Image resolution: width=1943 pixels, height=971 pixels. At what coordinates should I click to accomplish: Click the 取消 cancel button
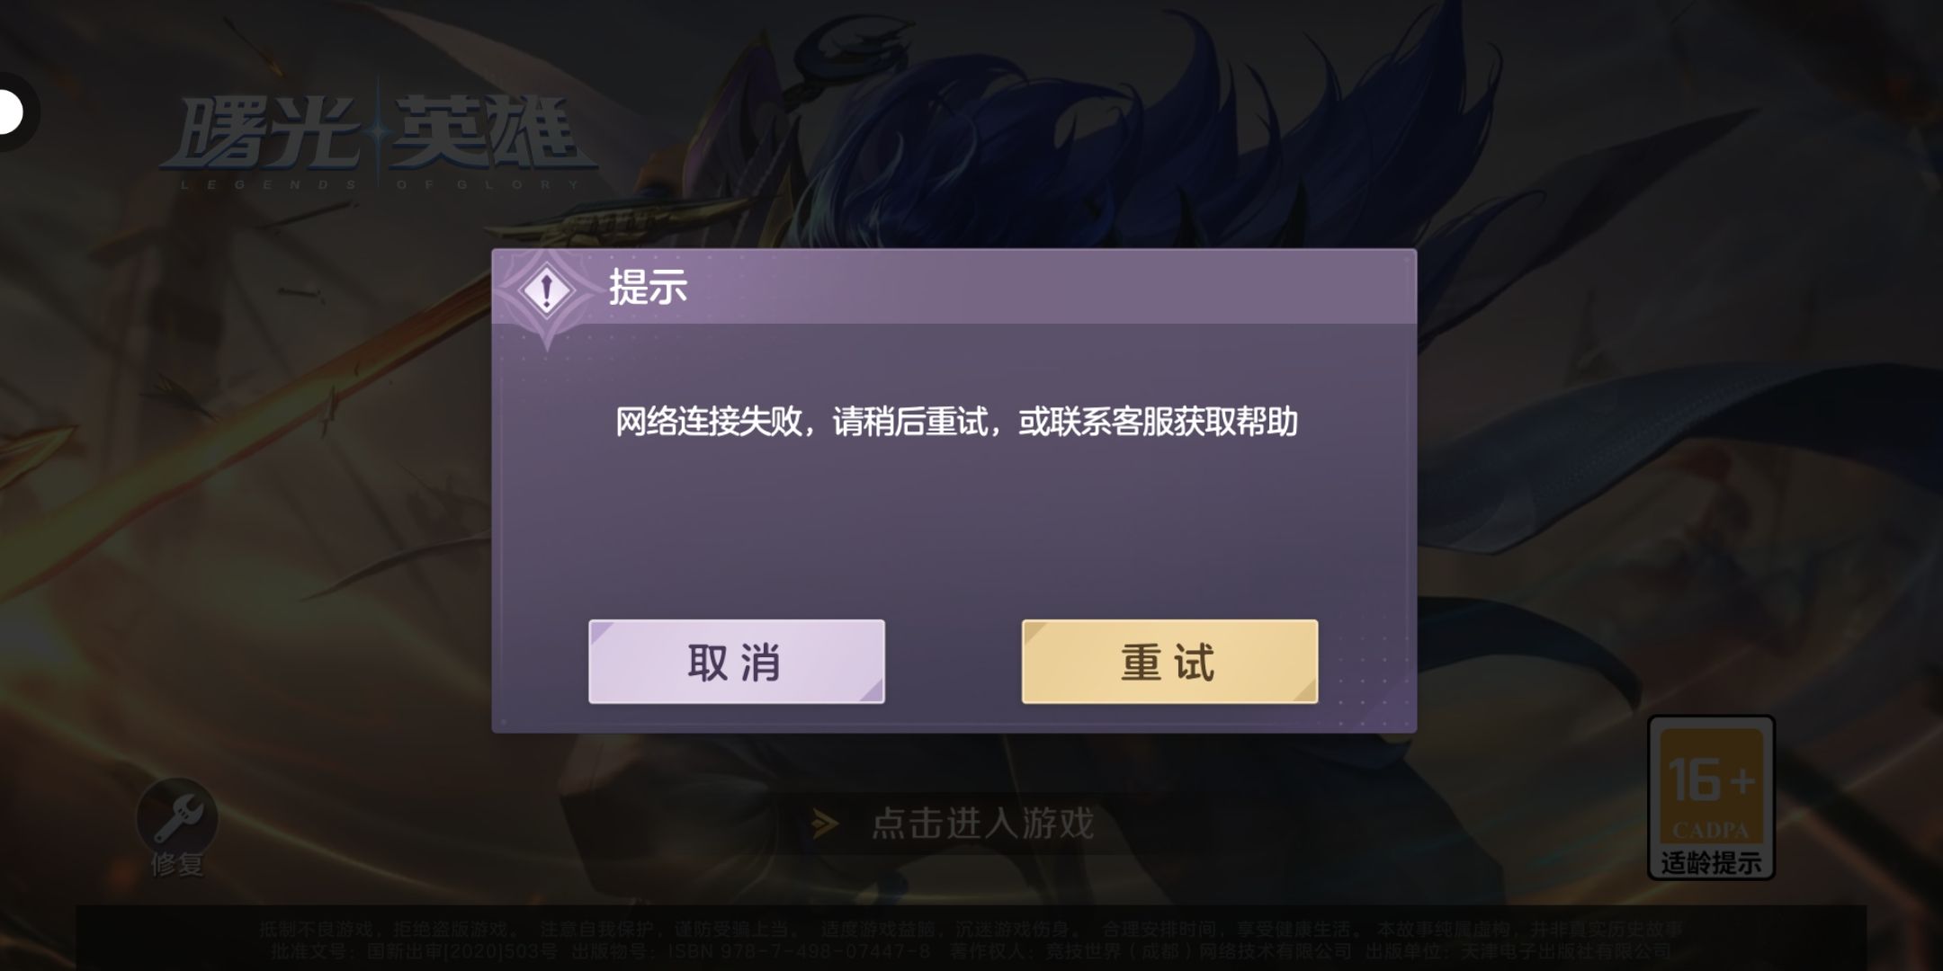[x=737, y=662]
